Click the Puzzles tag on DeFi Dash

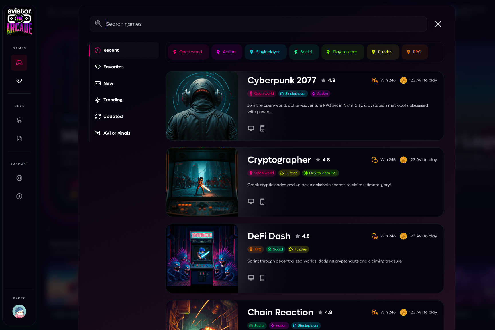click(298, 249)
